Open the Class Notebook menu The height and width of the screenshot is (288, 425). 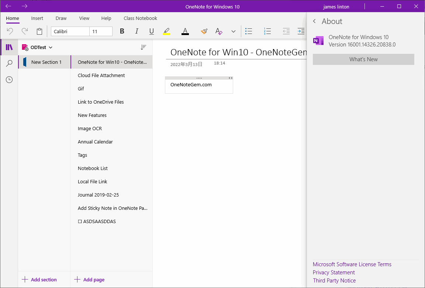140,18
